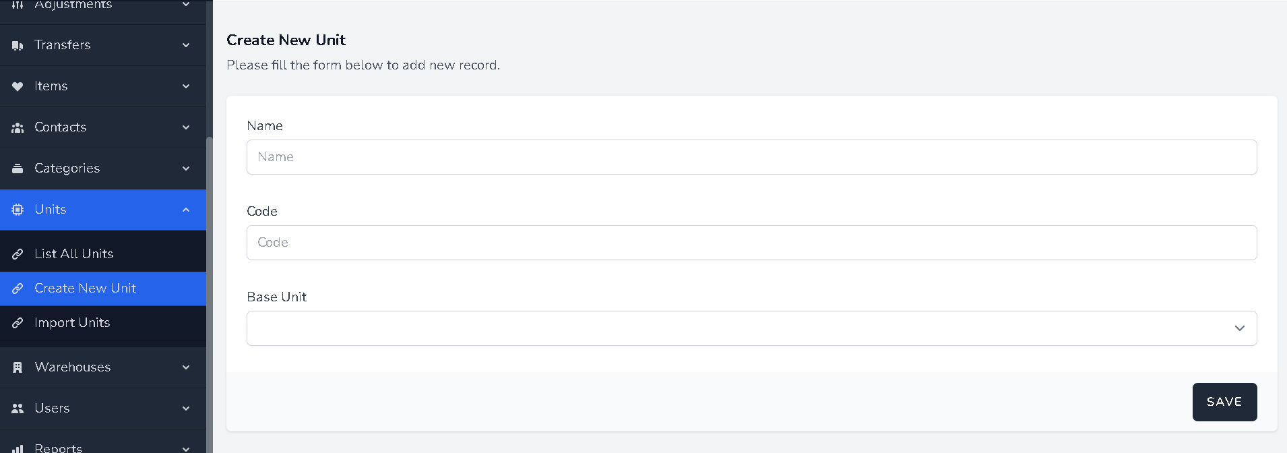
Task: Click the heart icon beside Items
Action: click(x=18, y=86)
